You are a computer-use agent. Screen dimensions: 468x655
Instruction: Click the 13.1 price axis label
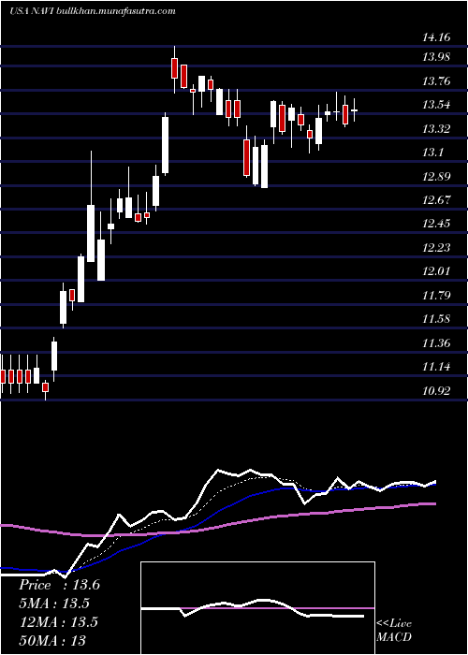(432, 152)
